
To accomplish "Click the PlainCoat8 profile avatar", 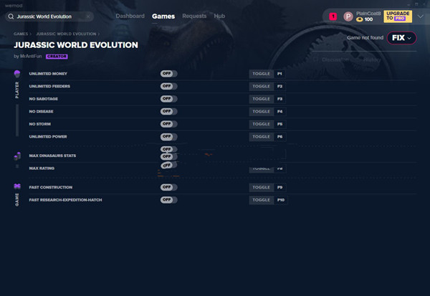I will [348, 16].
